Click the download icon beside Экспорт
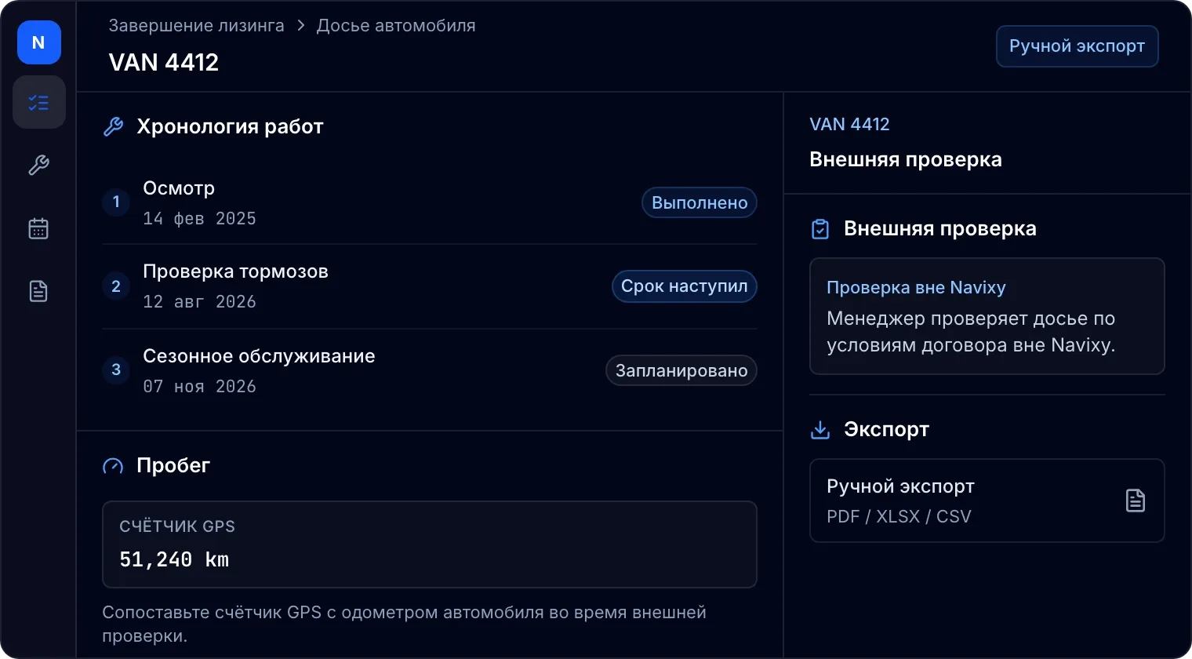1192x659 pixels. pos(820,430)
